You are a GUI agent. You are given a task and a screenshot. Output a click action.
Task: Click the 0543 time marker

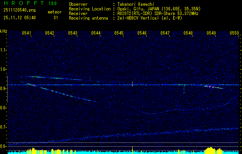point(73,33)
